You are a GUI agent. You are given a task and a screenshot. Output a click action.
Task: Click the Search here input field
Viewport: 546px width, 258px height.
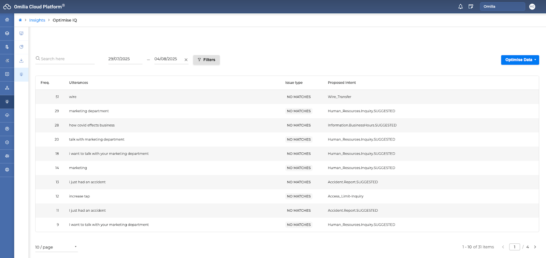67,59
